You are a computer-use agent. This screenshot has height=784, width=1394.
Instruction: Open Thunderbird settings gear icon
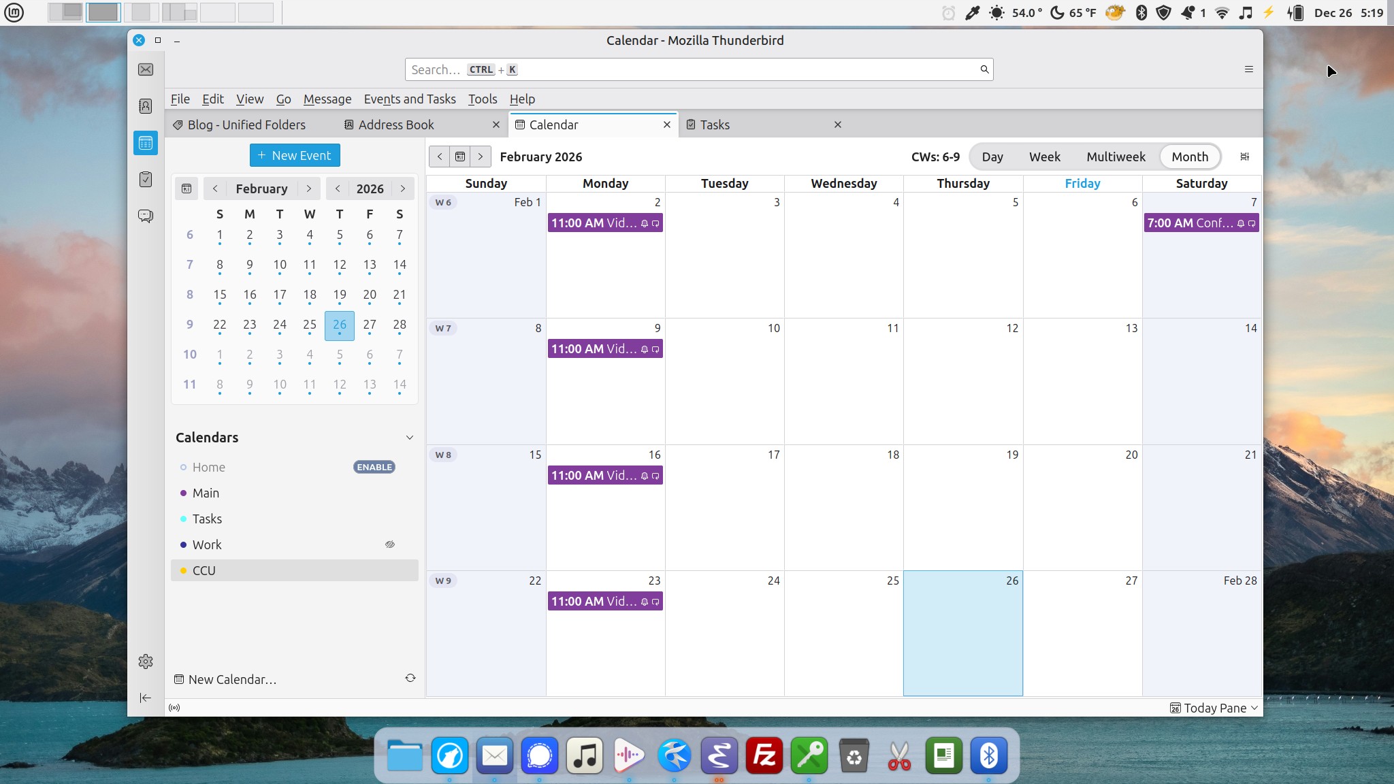pyautogui.click(x=146, y=661)
